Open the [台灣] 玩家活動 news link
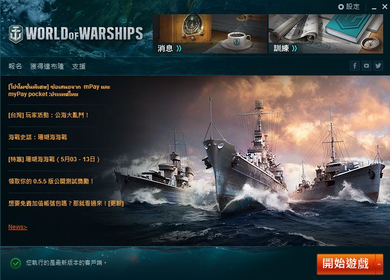The width and height of the screenshot is (390, 280). [48, 115]
